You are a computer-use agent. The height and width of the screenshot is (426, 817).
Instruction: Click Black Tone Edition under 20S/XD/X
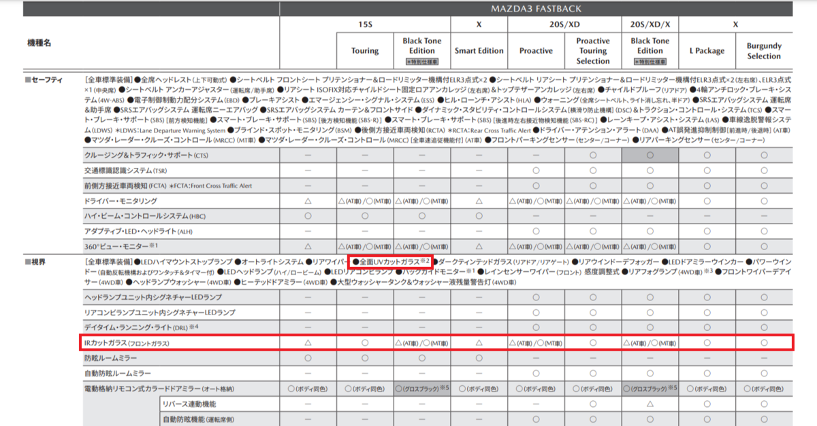pyautogui.click(x=650, y=46)
